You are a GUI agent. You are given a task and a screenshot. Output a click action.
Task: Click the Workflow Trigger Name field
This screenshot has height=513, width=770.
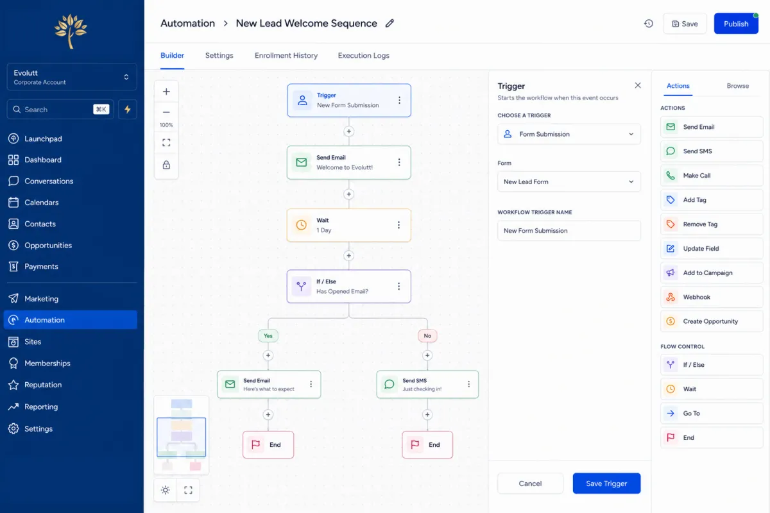tap(569, 231)
